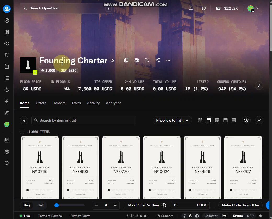Open the notifications bell
The image size is (272, 219).
(x=191, y=8)
